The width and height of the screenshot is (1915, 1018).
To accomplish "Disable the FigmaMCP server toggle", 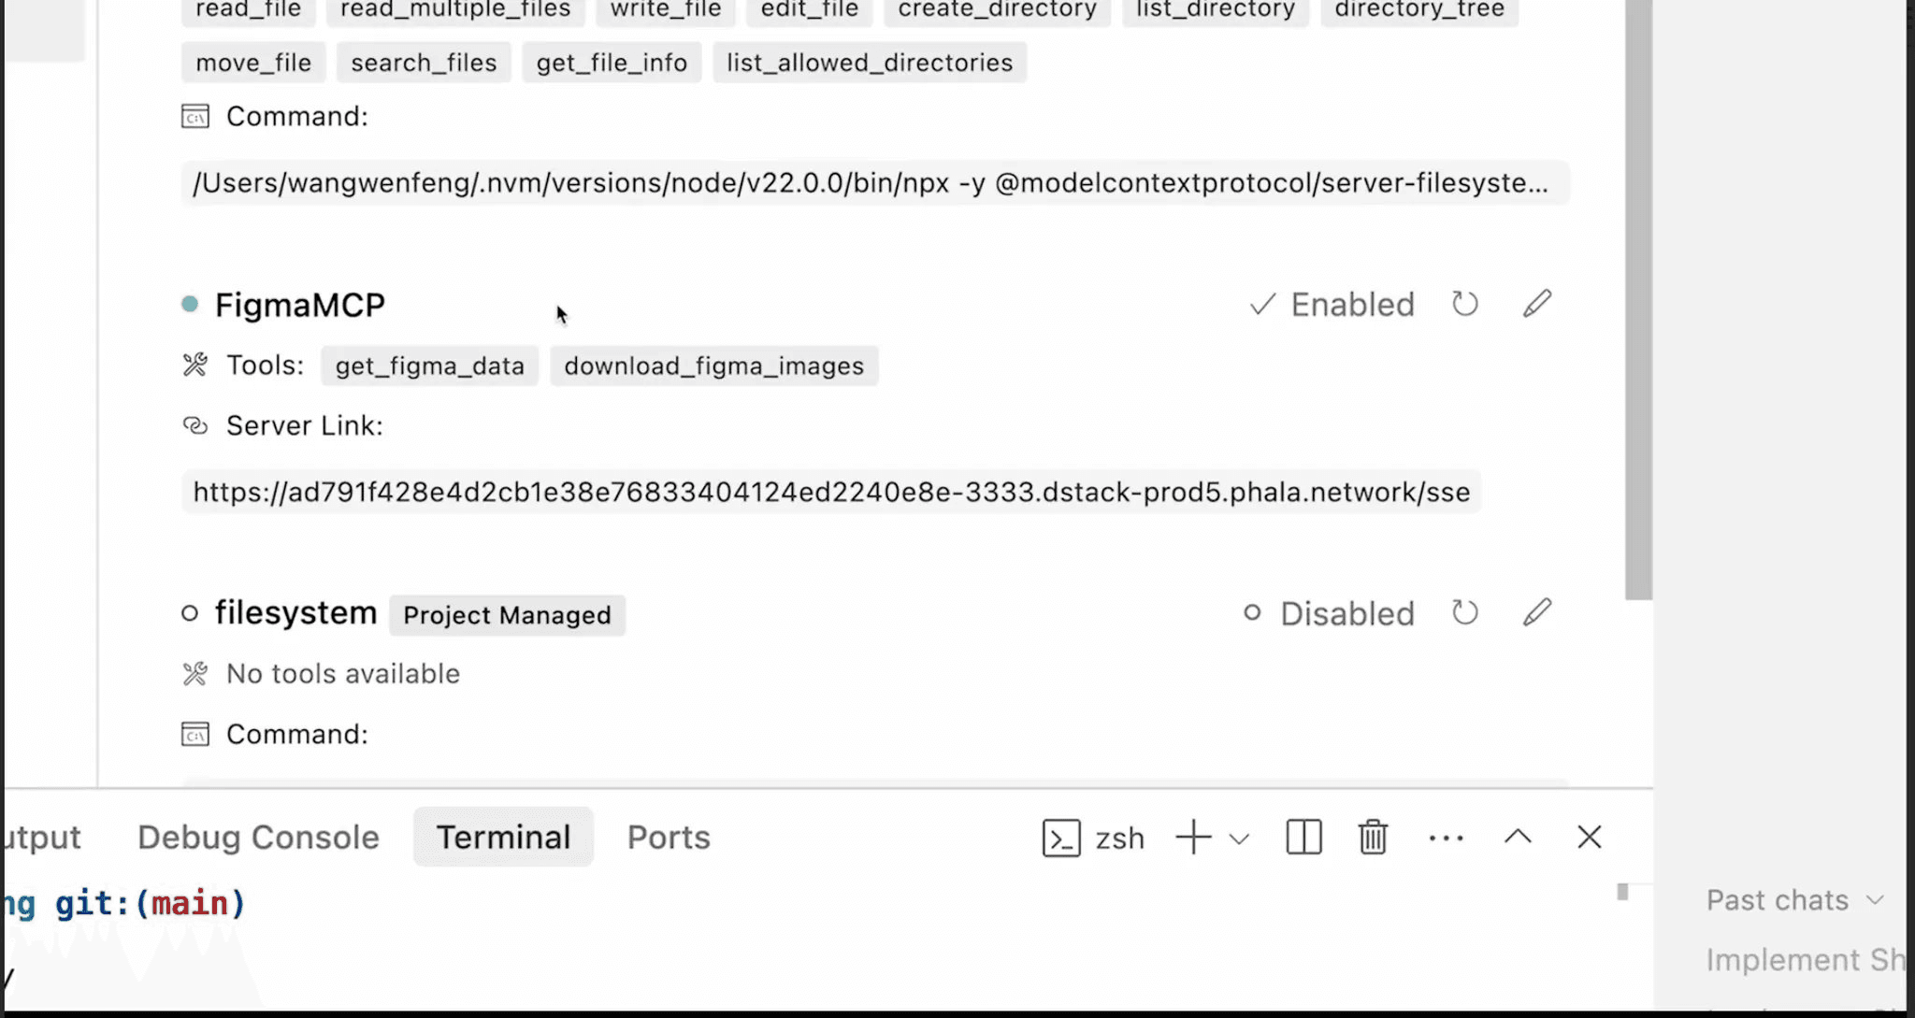I will 1332,305.
